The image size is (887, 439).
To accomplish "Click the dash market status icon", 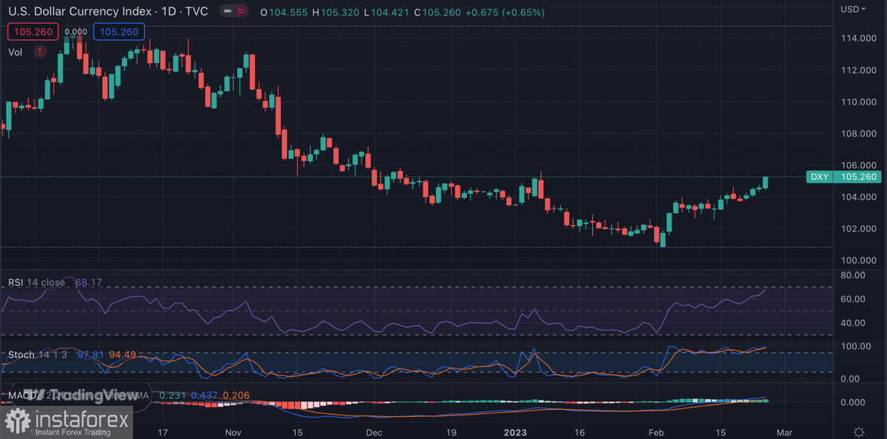I will pos(228,13).
